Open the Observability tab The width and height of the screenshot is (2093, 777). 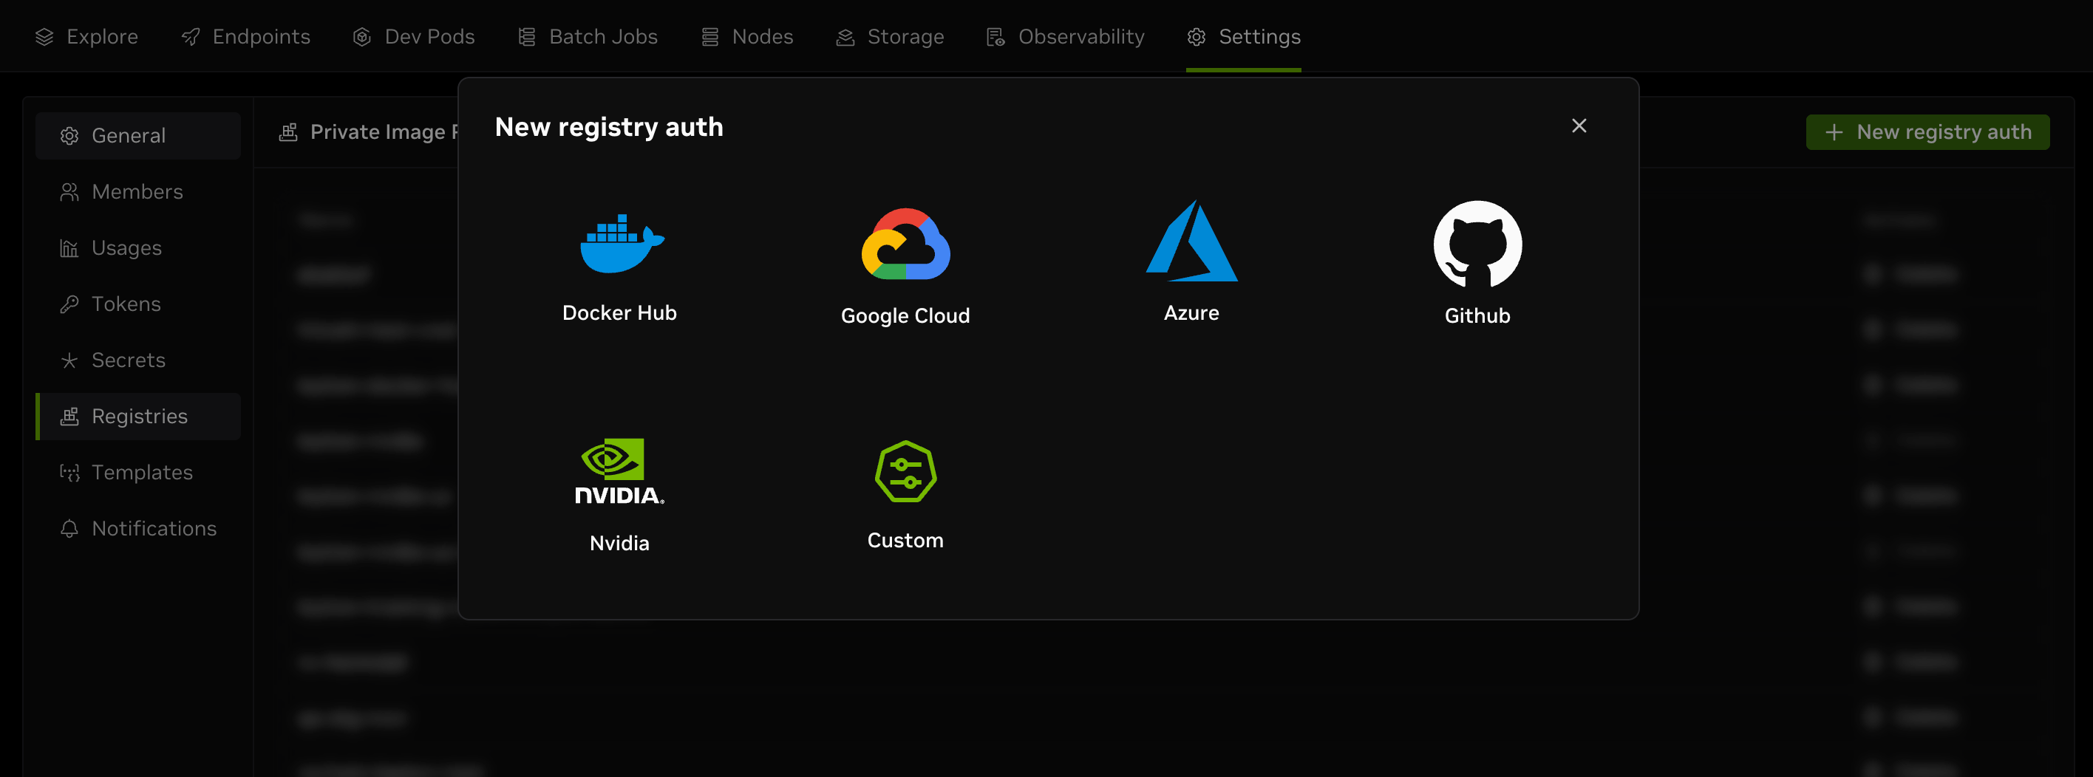coord(1065,36)
